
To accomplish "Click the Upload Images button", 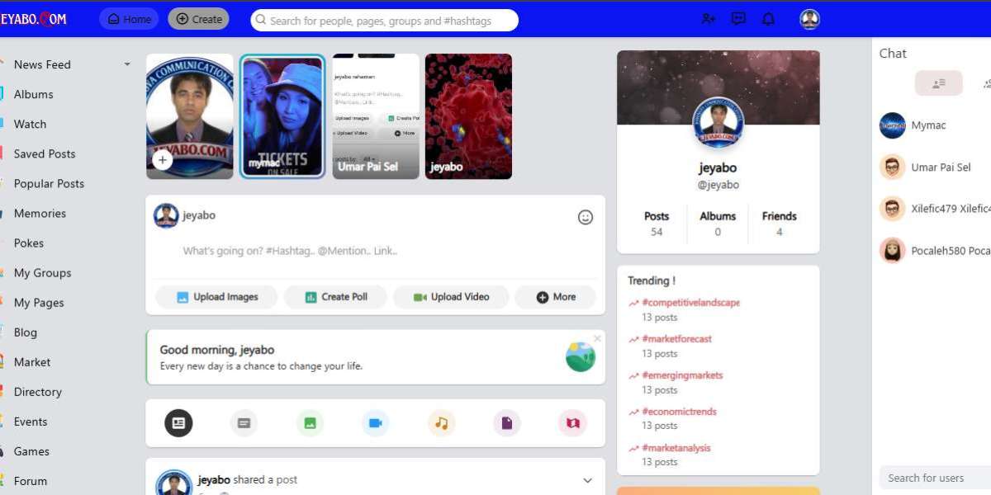I will coord(216,296).
